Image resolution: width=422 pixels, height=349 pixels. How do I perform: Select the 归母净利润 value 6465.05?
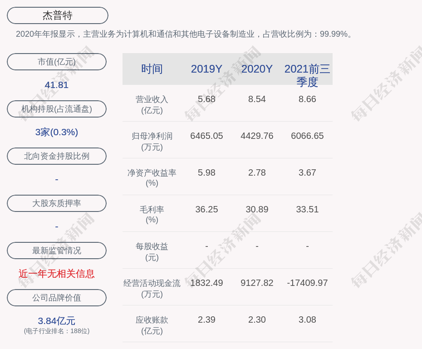(x=206, y=136)
